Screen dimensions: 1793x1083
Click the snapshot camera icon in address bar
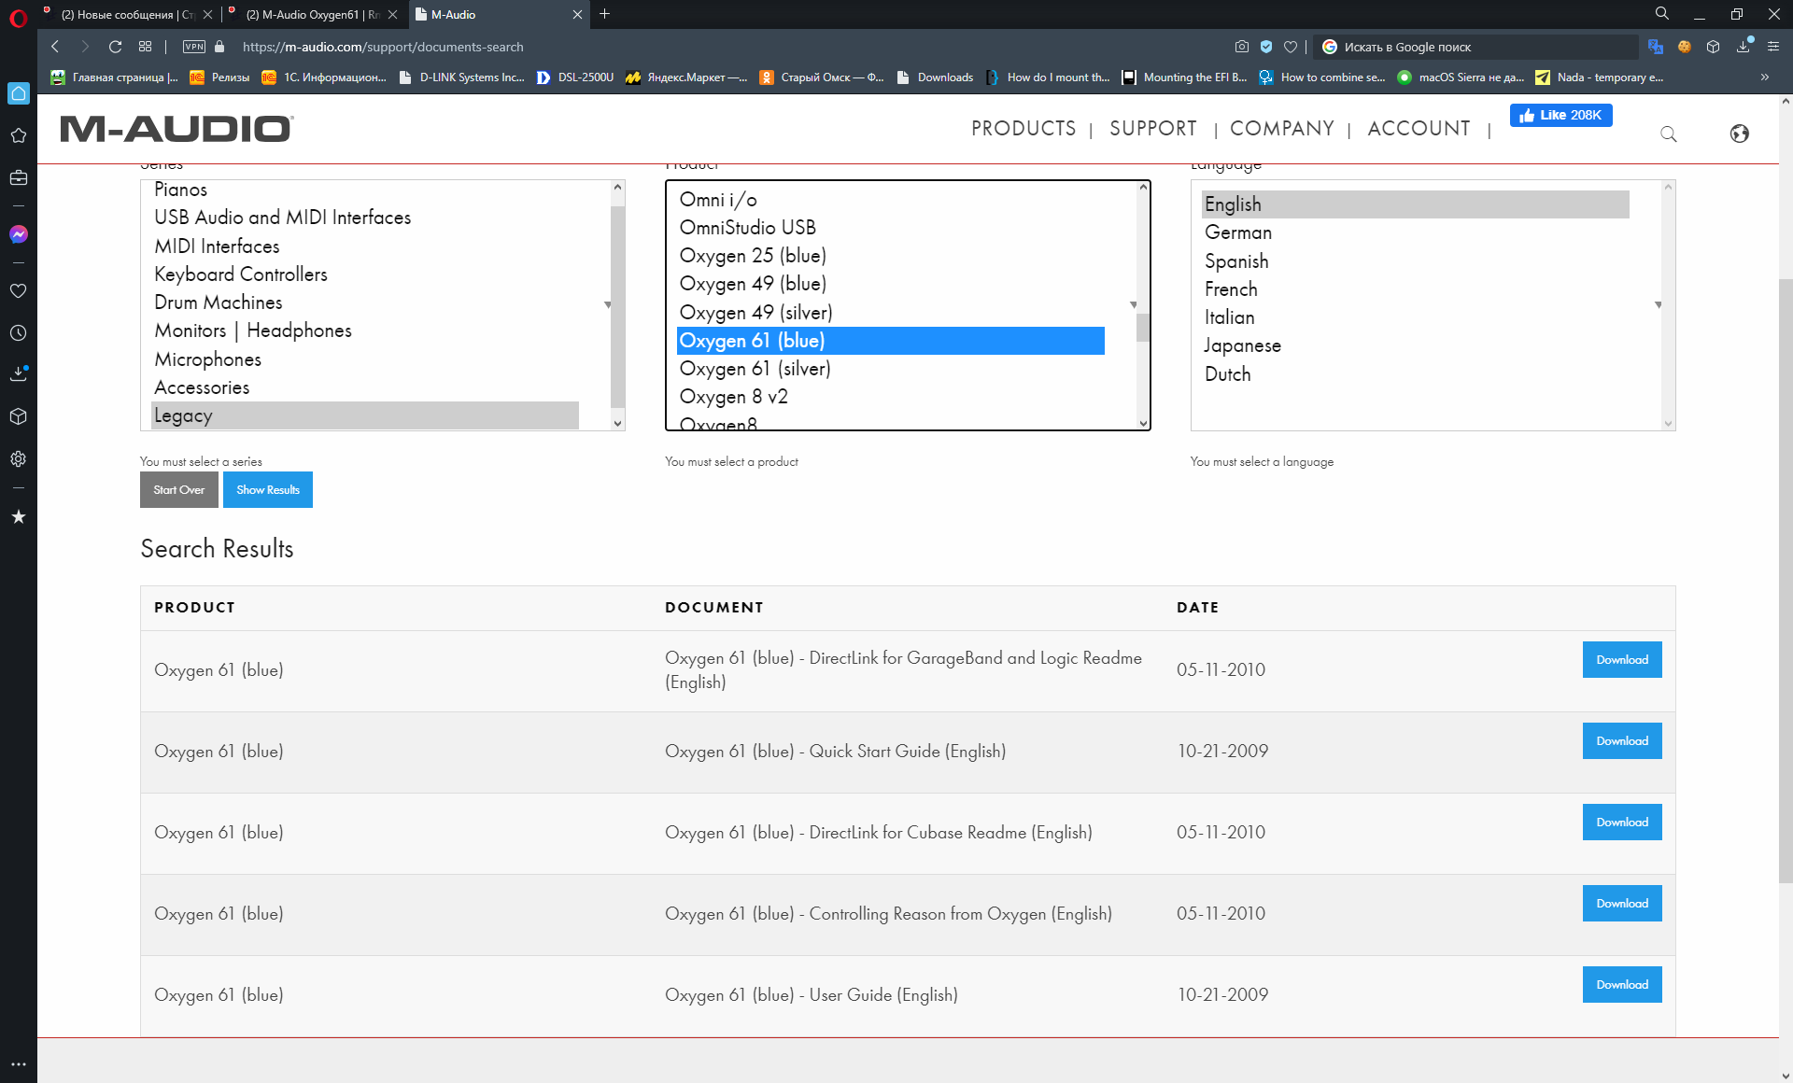1241,47
